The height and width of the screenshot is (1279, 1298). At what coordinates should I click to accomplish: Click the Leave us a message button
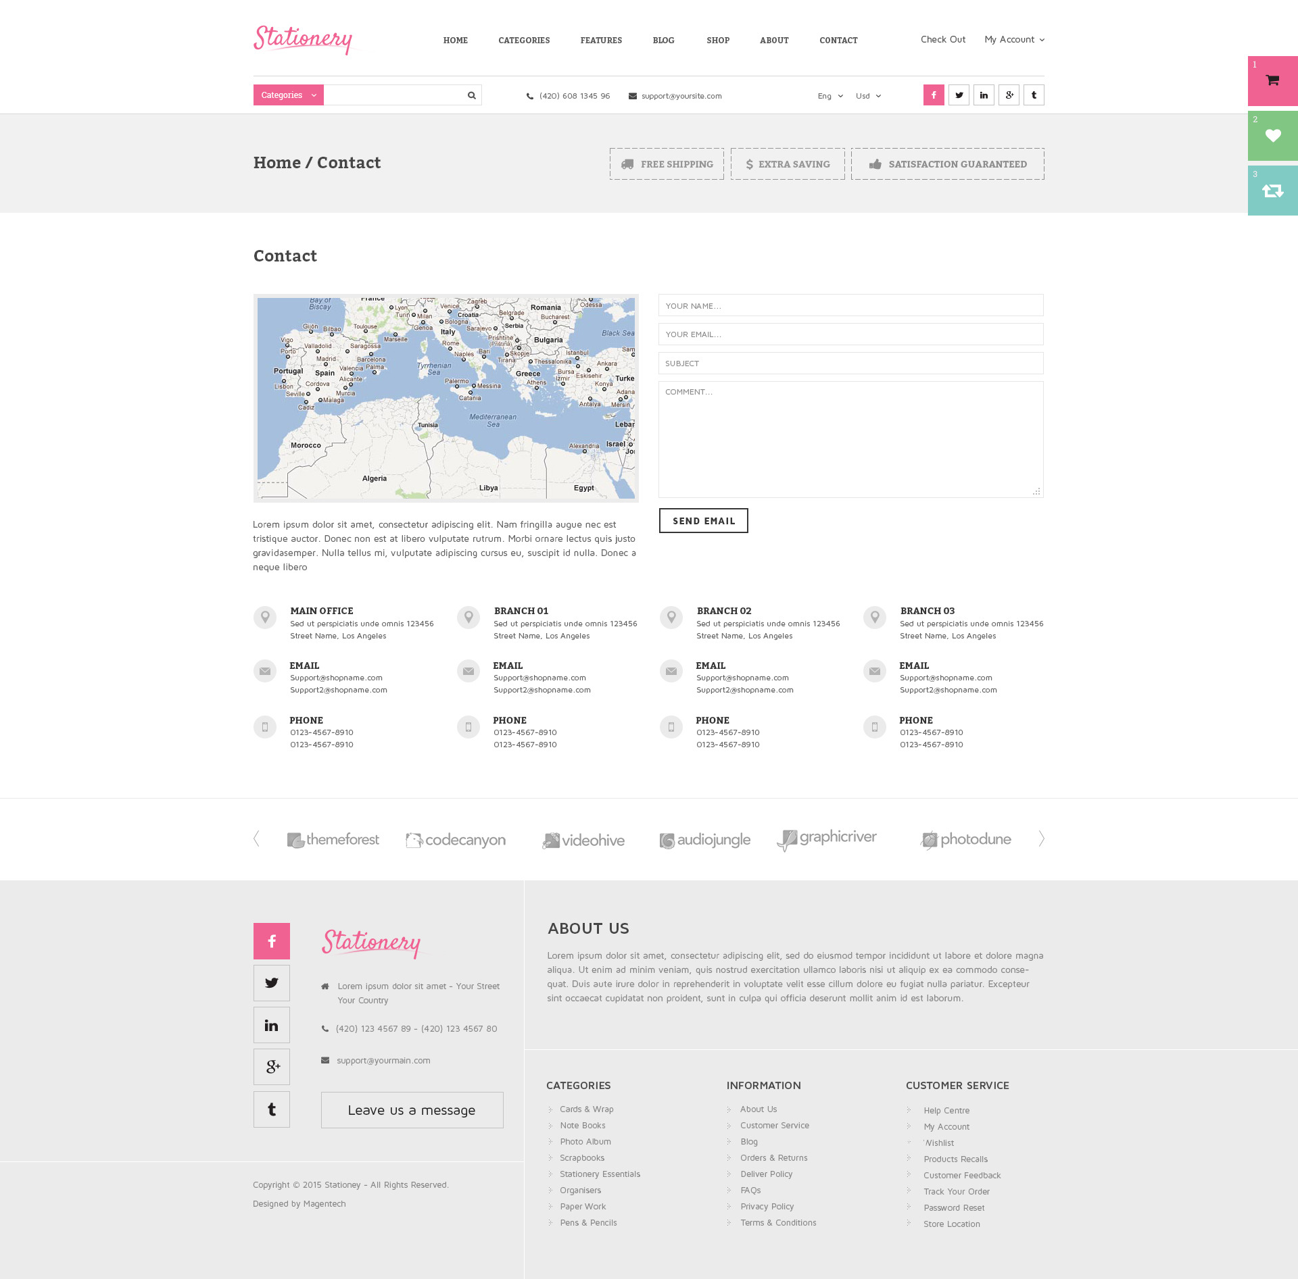pyautogui.click(x=412, y=1110)
